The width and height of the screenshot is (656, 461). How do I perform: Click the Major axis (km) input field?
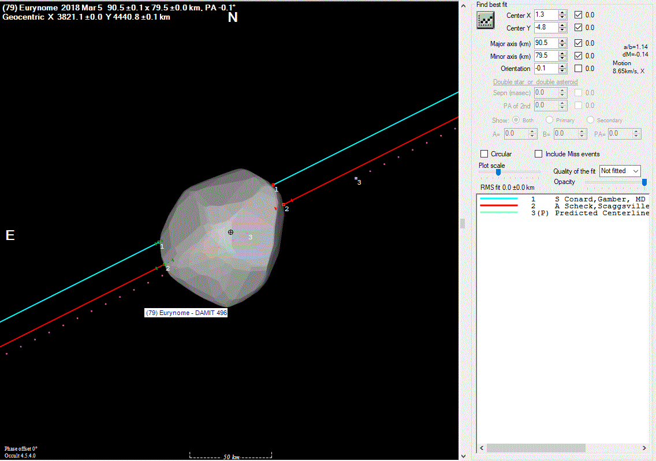546,43
